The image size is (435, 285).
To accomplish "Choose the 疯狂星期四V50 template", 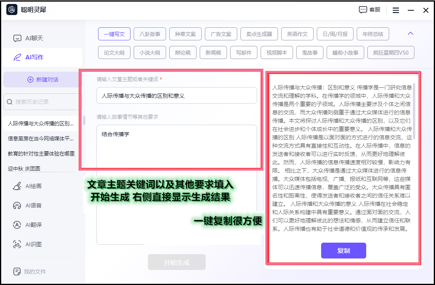I will pyautogui.click(x=388, y=53).
